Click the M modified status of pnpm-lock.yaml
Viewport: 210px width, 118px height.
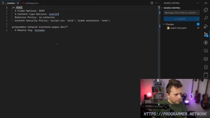pyautogui.click(x=198, y=28)
